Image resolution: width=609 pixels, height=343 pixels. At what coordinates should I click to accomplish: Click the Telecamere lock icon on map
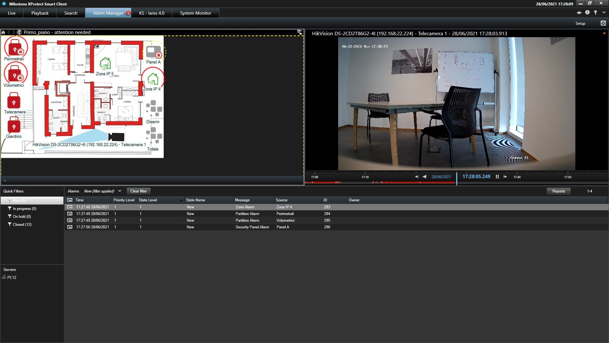pyautogui.click(x=14, y=101)
